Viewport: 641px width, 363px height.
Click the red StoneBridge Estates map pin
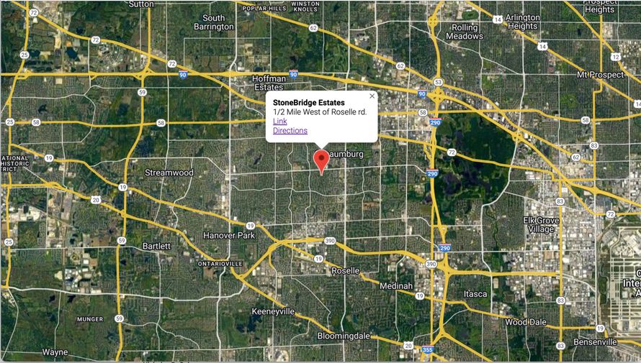point(321,162)
